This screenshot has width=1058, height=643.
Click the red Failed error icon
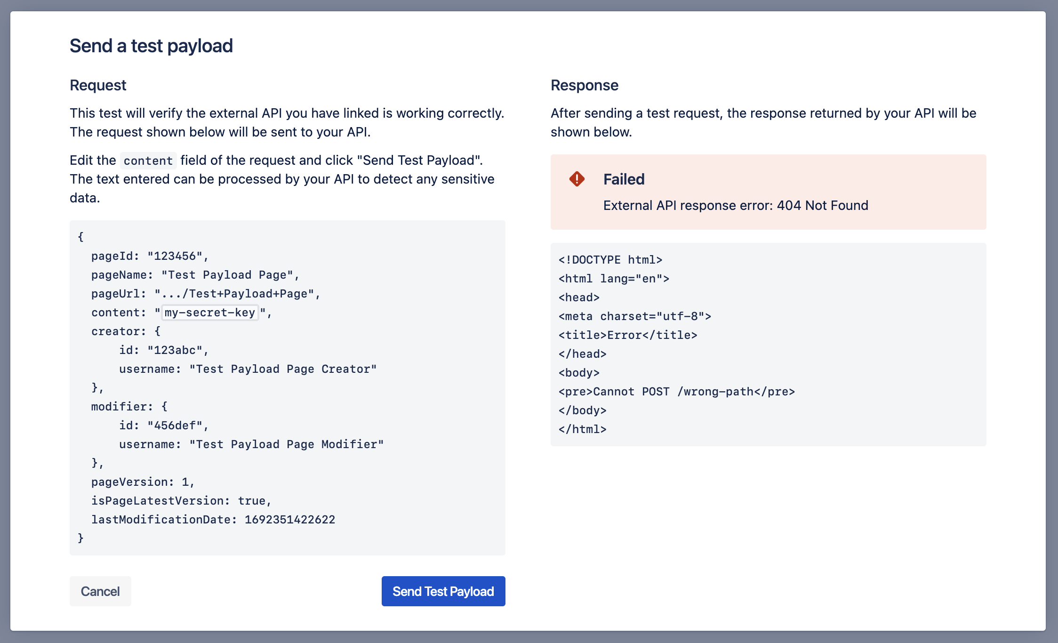coord(577,179)
